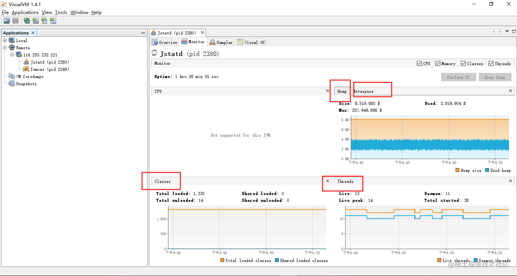Click scroll documents left arrow
Image resolution: width=517 pixels, height=276 pixels.
coord(493,31)
